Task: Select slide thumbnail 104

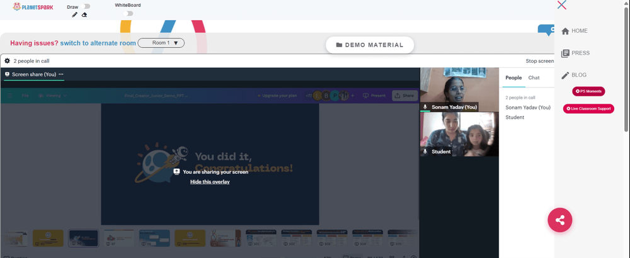Action: tap(368, 238)
